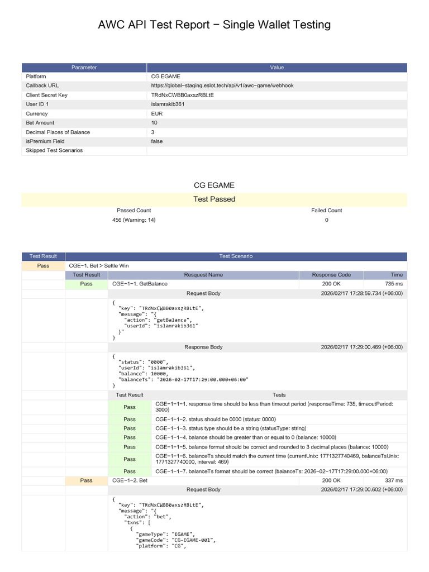429x572 pixels.
Task: Select the 'EUR' currency value
Action: [157, 114]
